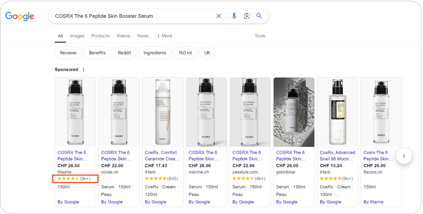Click the gskinbbar product image
Image resolution: width=423 pixels, height=214 pixels.
[294, 112]
